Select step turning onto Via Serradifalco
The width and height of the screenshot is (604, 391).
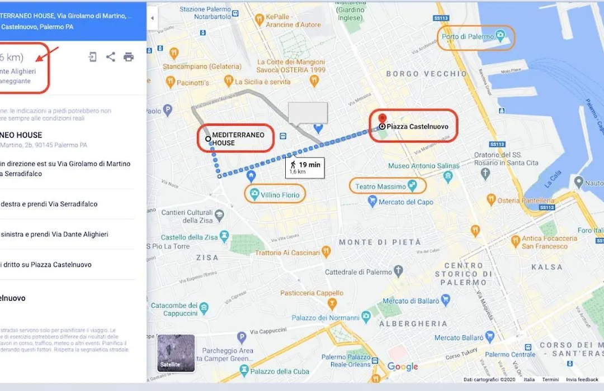click(x=67, y=204)
